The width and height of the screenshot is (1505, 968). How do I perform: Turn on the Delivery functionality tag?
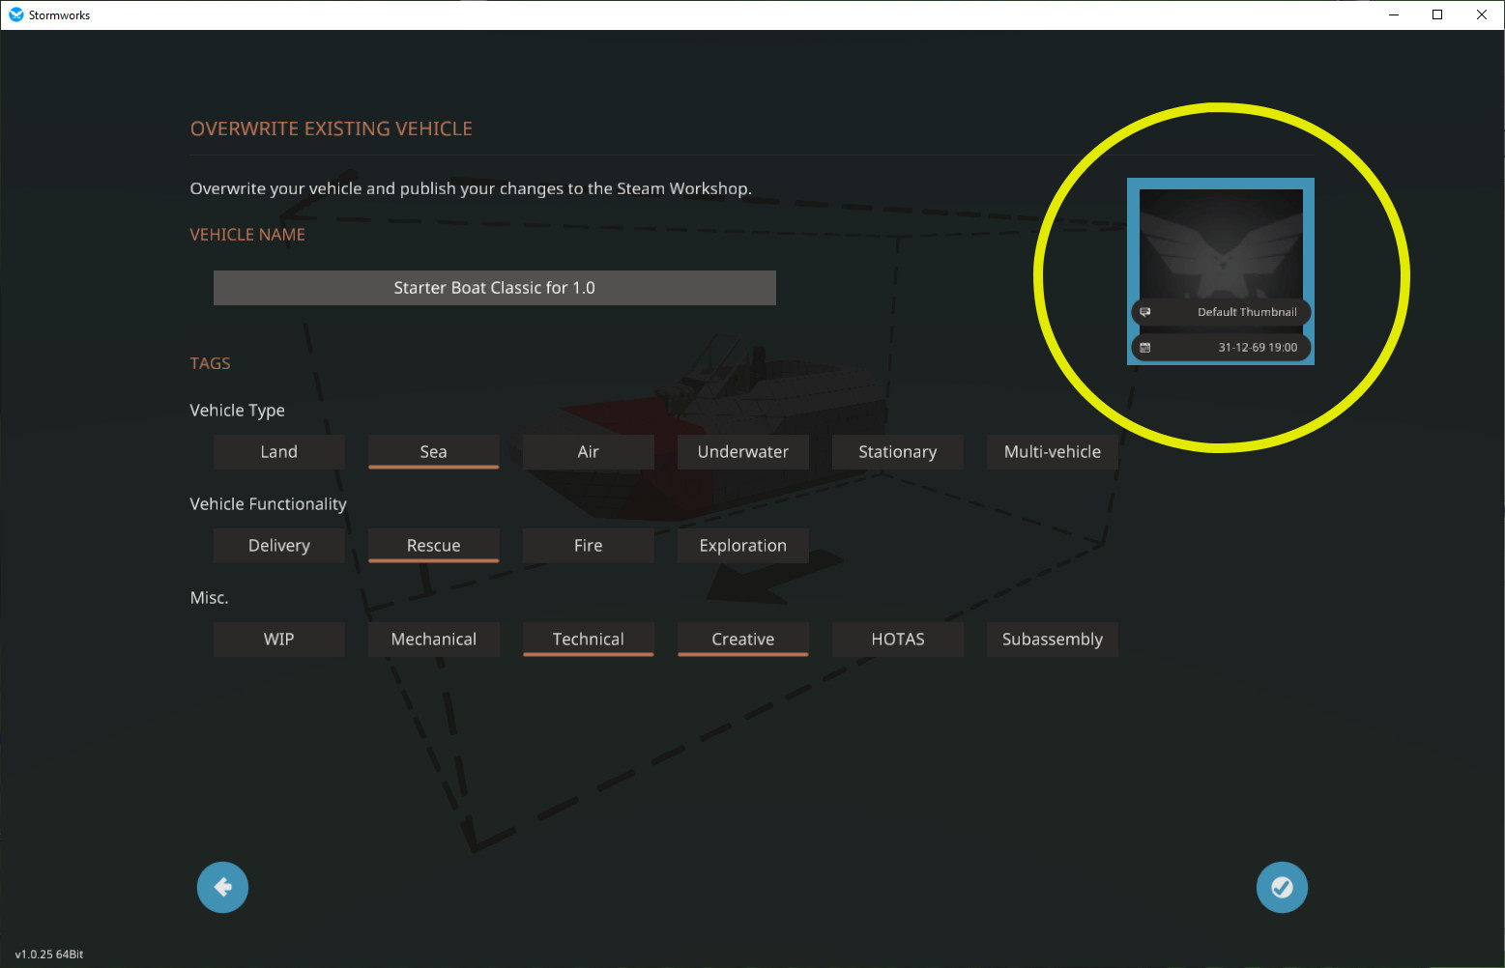279,546
